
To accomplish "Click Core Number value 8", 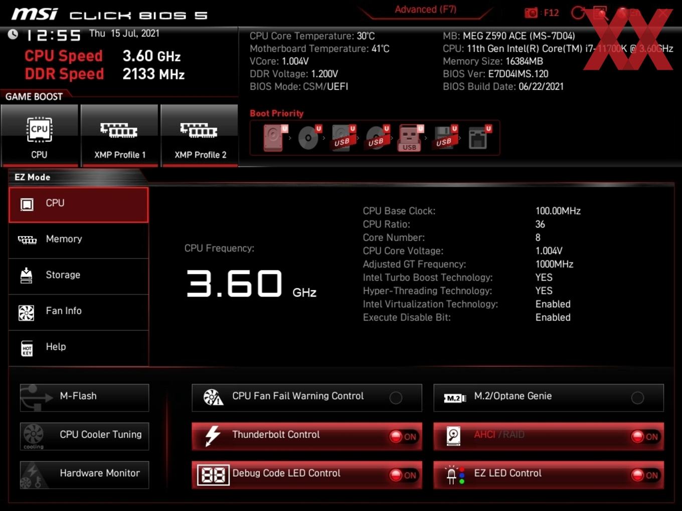I will (x=538, y=237).
